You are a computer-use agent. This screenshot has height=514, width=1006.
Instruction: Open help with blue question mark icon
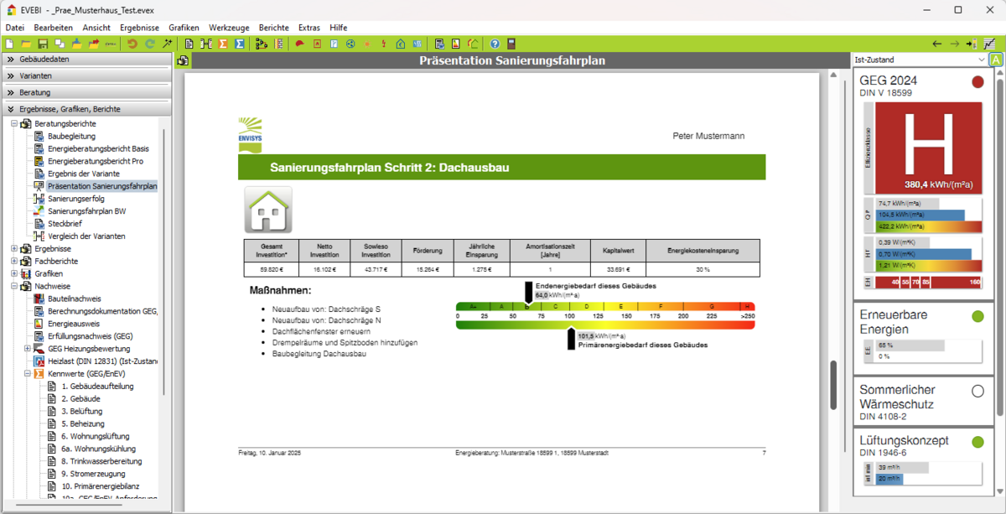(495, 44)
